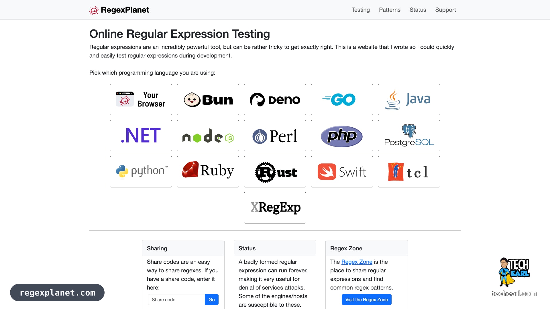Choose the .NET language tile
The image size is (550, 309).
(141, 136)
